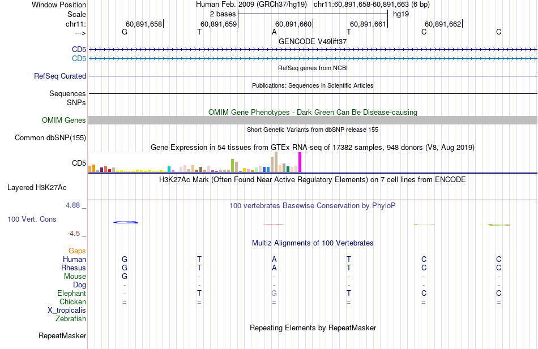Open the RefSeq genes from NCBI title
Screen dimensions: 538x349
coord(313,68)
